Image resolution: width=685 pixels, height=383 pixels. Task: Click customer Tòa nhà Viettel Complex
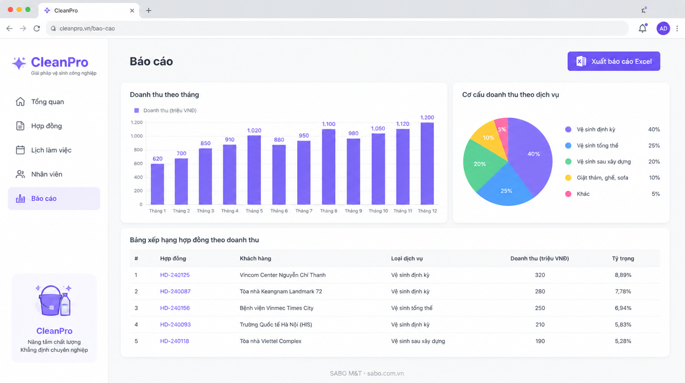pyautogui.click(x=271, y=341)
